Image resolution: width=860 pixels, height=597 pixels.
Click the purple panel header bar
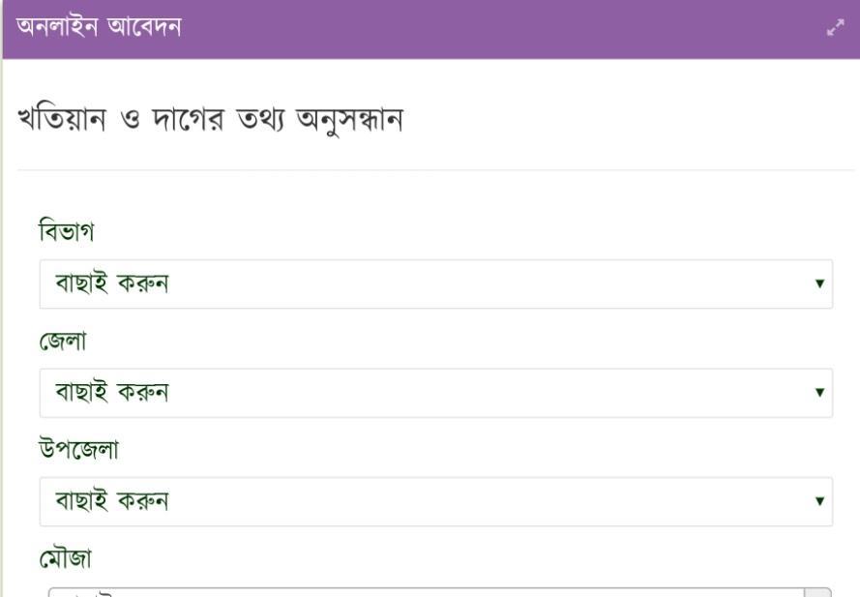tap(484, 29)
